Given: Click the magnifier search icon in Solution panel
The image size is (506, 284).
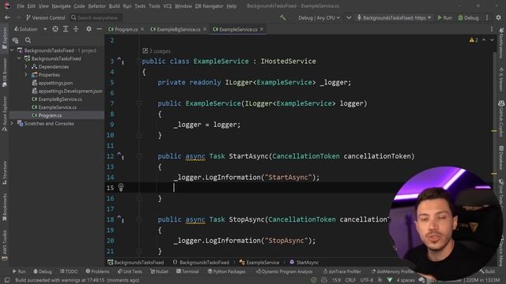Looking at the screenshot, I should coord(28,40).
